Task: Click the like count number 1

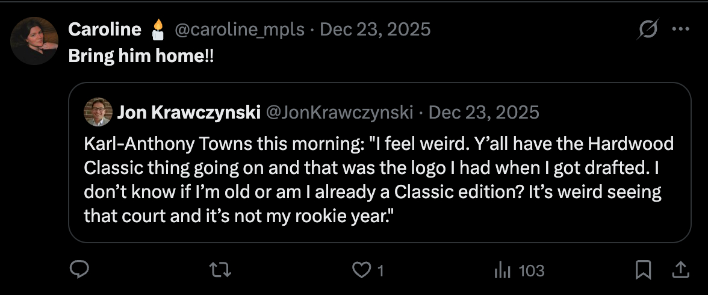Action: coord(380,272)
